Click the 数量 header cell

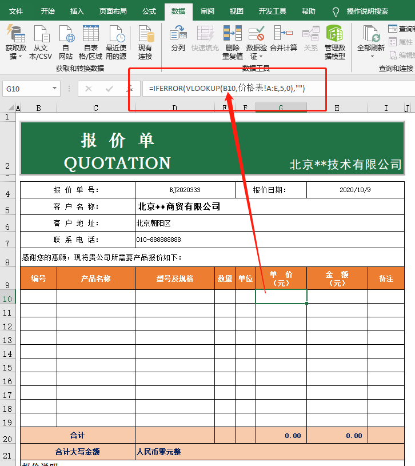(225, 278)
